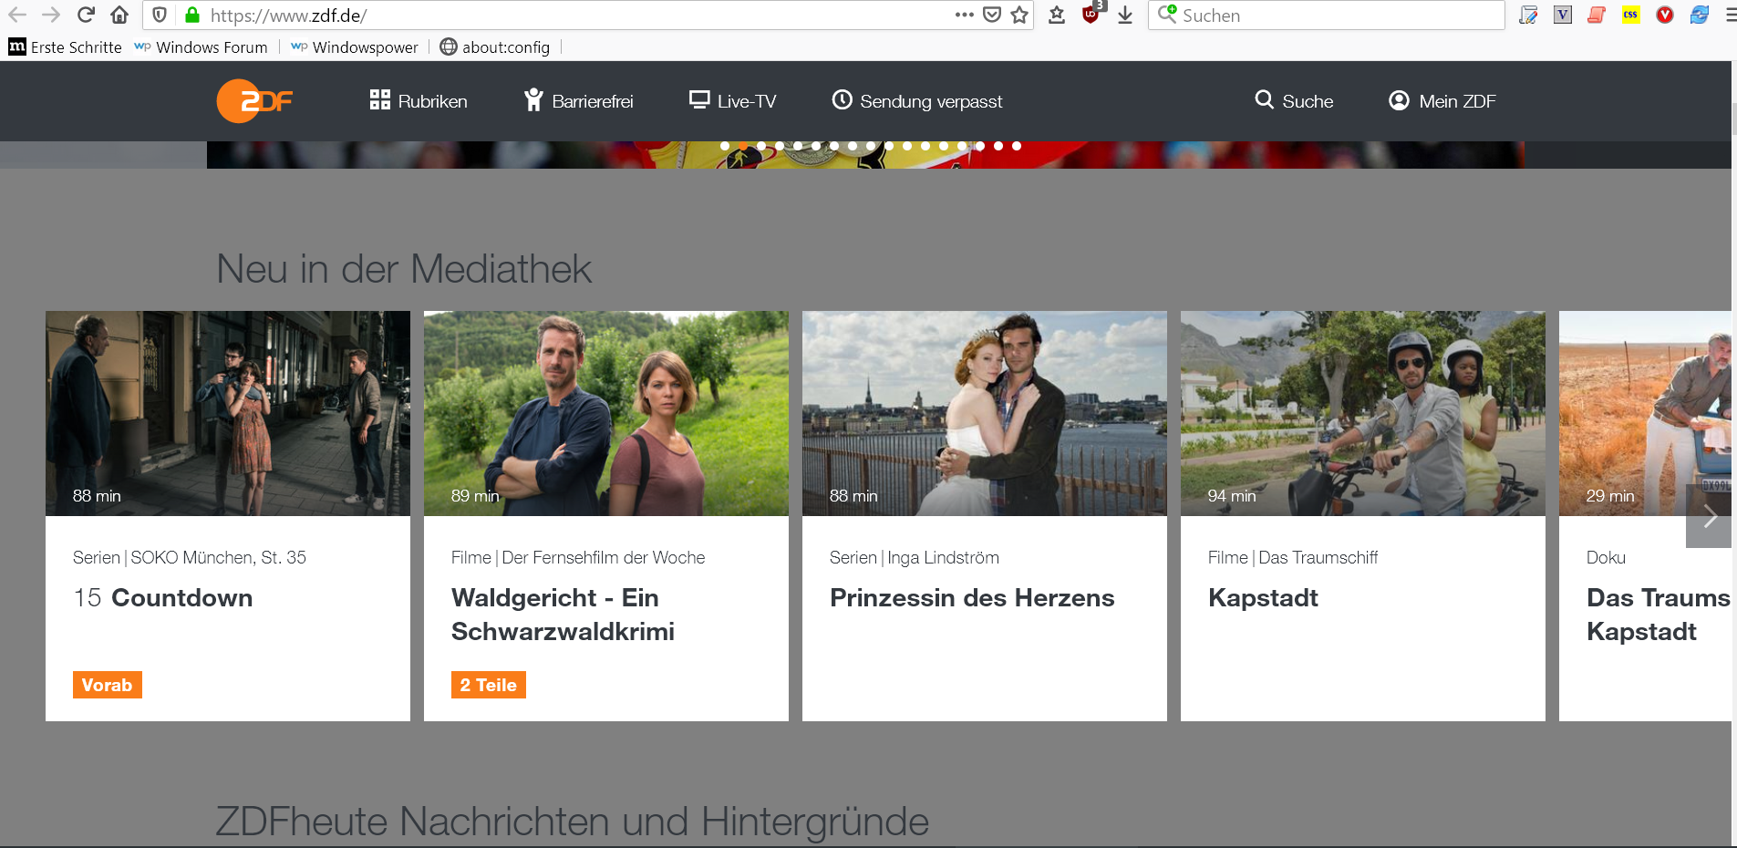The height and width of the screenshot is (848, 1737).
Task: Open the uBlock Origin extension icon
Action: [x=1091, y=15]
